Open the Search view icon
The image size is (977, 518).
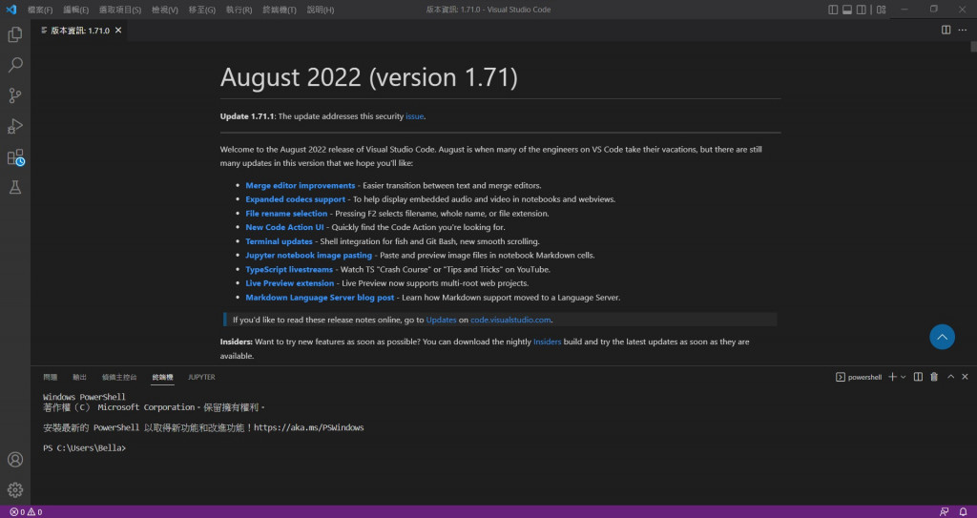[15, 65]
